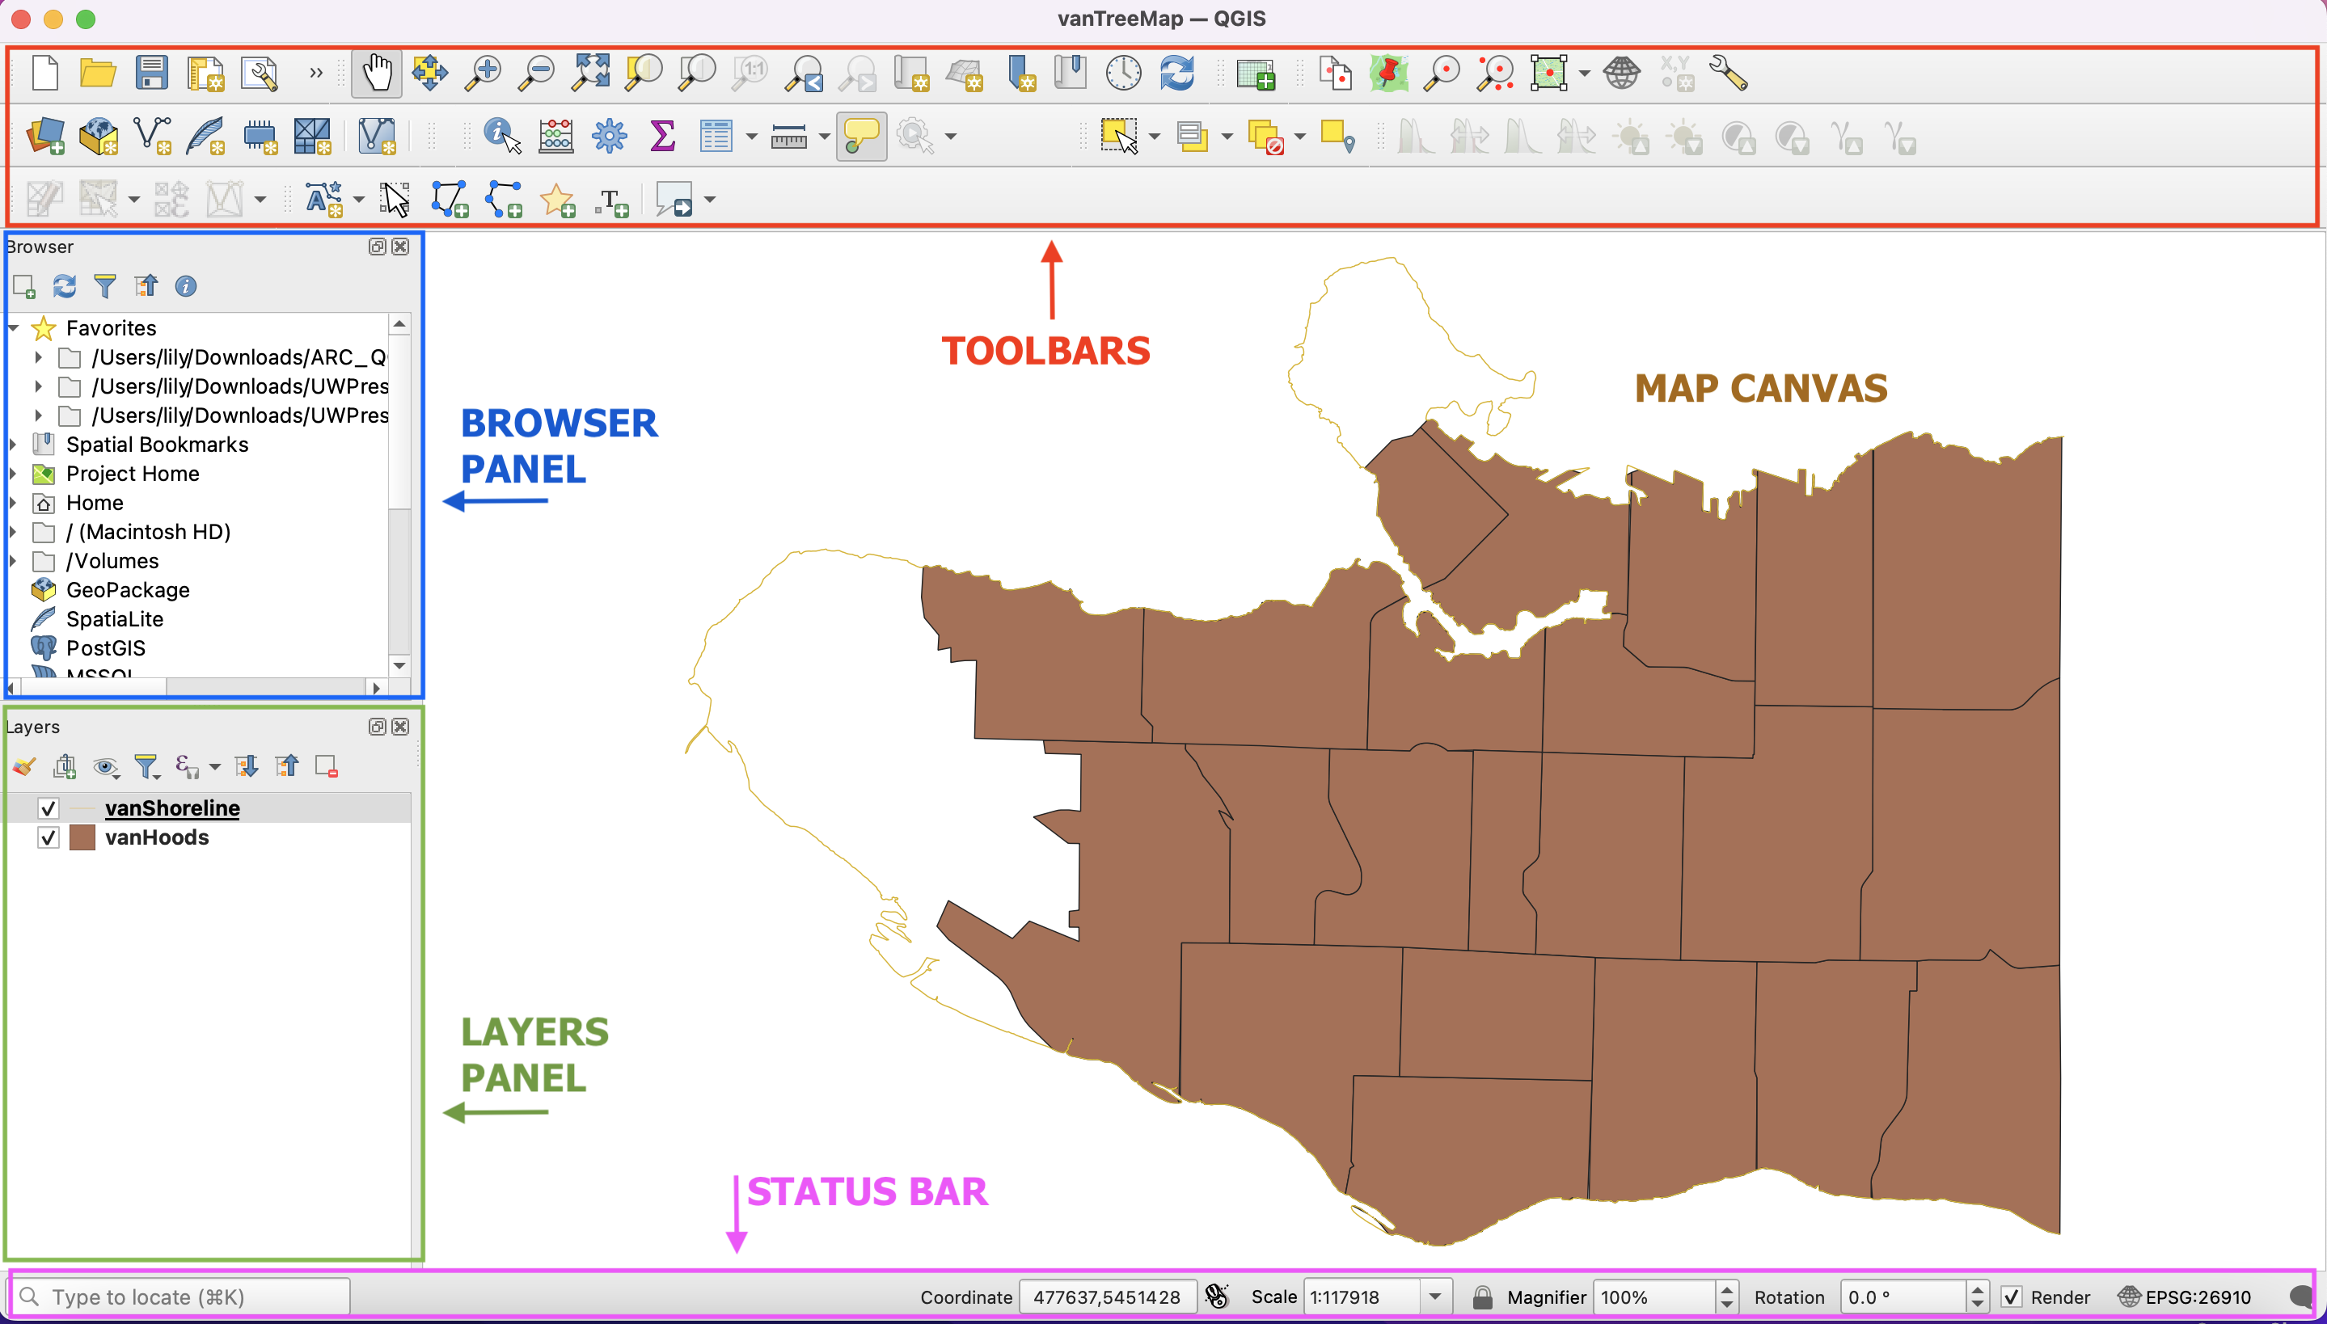Select the GeoPackage entry in Browser
Viewport: 2327px width, 1324px height.
click(127, 590)
